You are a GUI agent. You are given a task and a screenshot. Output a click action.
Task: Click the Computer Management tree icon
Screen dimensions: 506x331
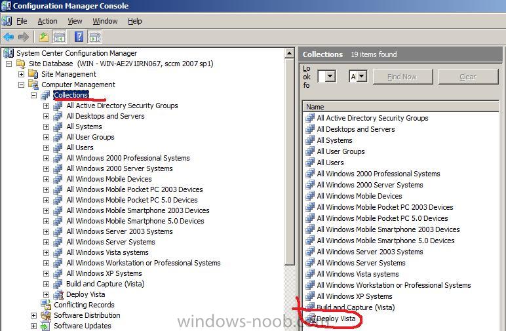coord(33,85)
